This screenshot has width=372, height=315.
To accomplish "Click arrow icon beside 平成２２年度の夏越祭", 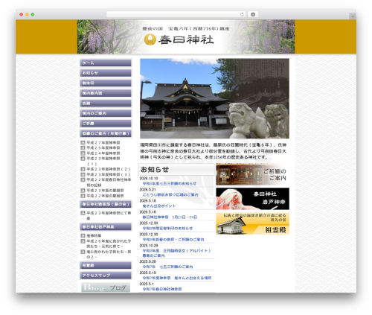I will pos(83,196).
